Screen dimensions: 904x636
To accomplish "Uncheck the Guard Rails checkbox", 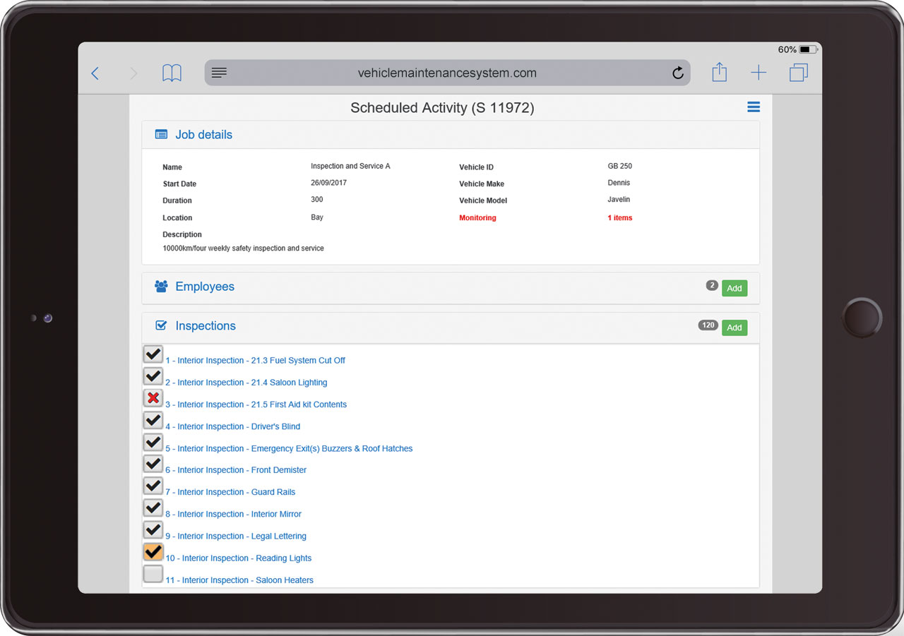I will click(153, 486).
